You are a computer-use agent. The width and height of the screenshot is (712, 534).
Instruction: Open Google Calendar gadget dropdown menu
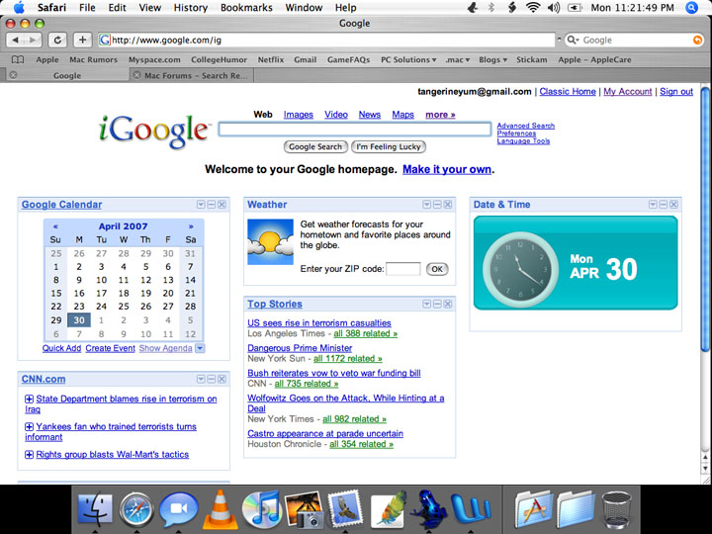(x=201, y=205)
